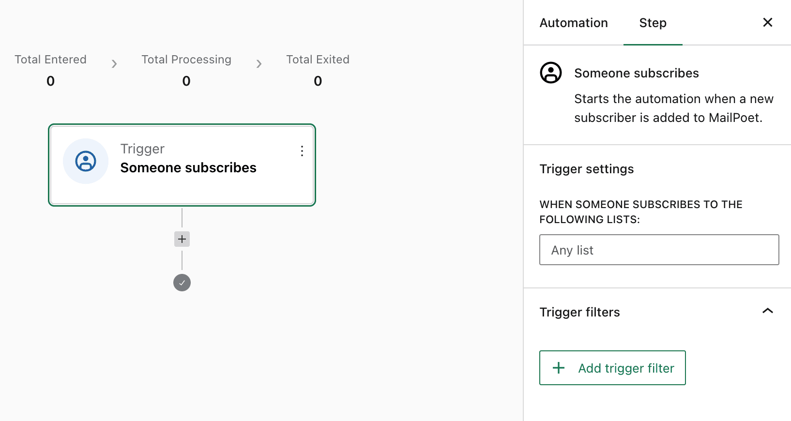Select the Step tab
791x421 pixels.
click(x=653, y=23)
